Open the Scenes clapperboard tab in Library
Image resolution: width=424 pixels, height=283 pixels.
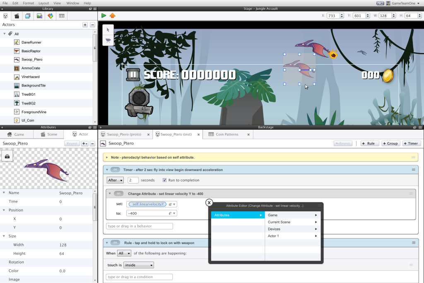point(17,16)
